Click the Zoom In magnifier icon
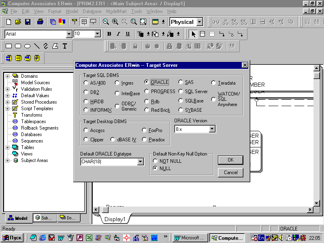The image size is (324, 243). [115, 22]
